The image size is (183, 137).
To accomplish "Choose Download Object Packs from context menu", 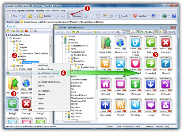I will click(49, 82).
